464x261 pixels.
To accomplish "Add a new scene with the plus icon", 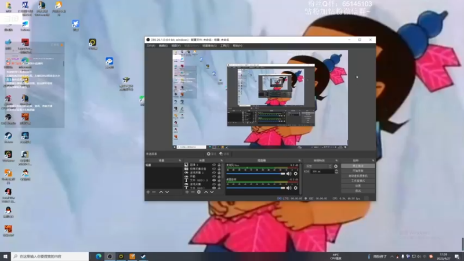I will [x=148, y=192].
